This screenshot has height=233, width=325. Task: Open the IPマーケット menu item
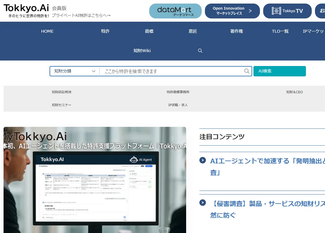pyautogui.click(x=314, y=31)
